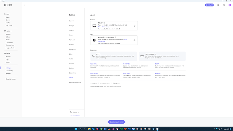Launch Firefox from the taskbar
This screenshot has width=233, height=131.
point(97,129)
